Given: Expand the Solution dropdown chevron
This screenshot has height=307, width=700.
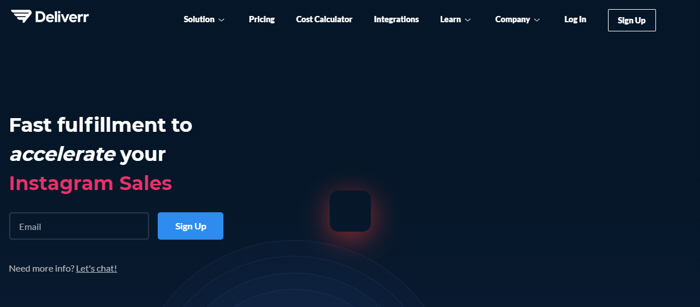Looking at the screenshot, I should tap(222, 20).
